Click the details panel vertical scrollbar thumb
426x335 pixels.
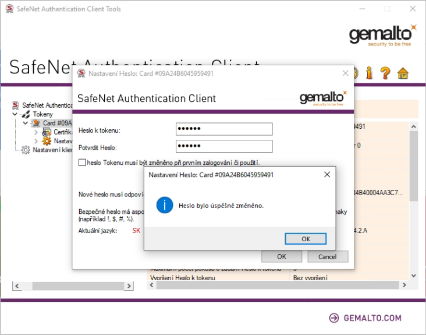coord(414,166)
